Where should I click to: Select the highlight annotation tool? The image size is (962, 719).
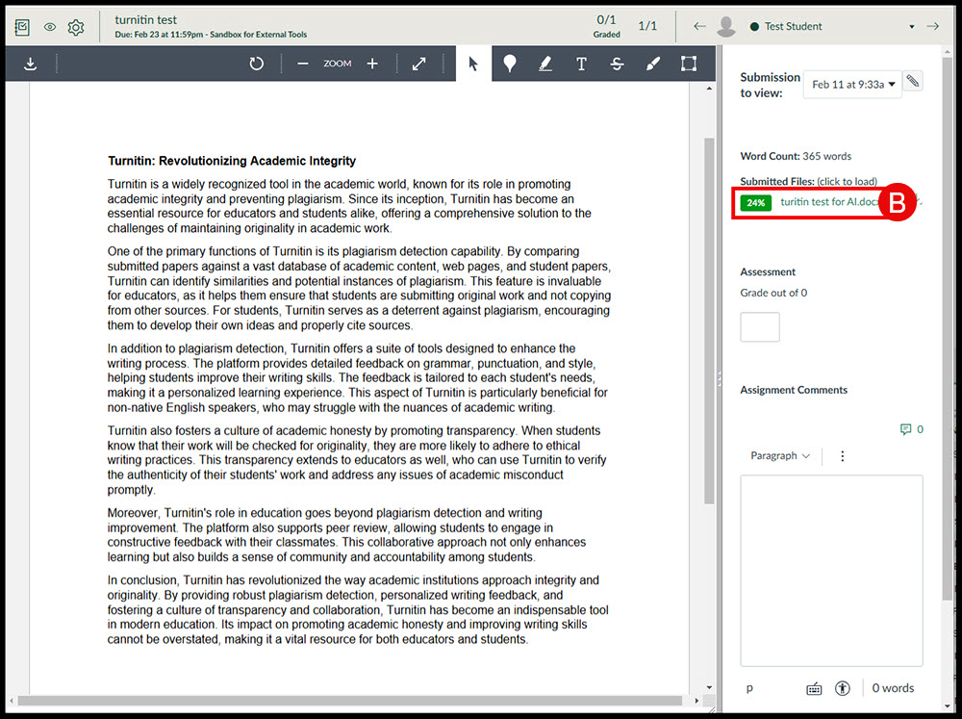coord(545,64)
